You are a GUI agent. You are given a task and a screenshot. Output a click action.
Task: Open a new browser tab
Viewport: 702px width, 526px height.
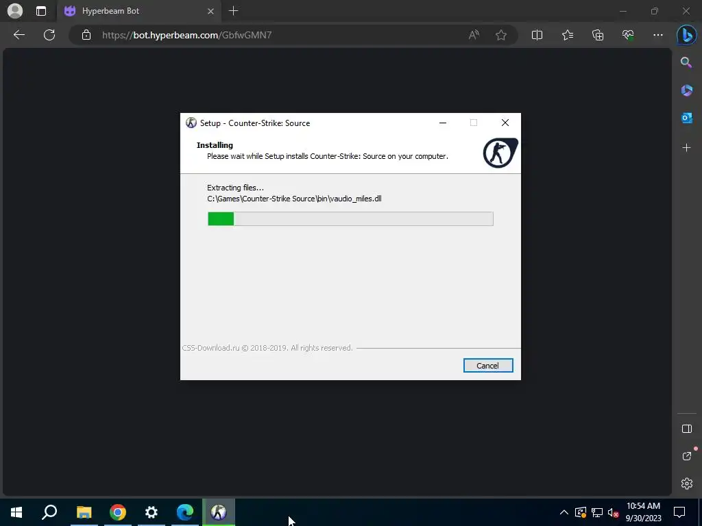[233, 11]
